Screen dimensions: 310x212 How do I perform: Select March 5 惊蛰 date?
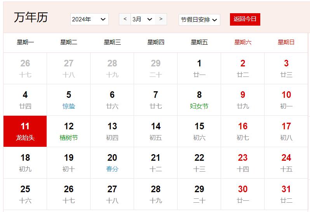point(69,100)
